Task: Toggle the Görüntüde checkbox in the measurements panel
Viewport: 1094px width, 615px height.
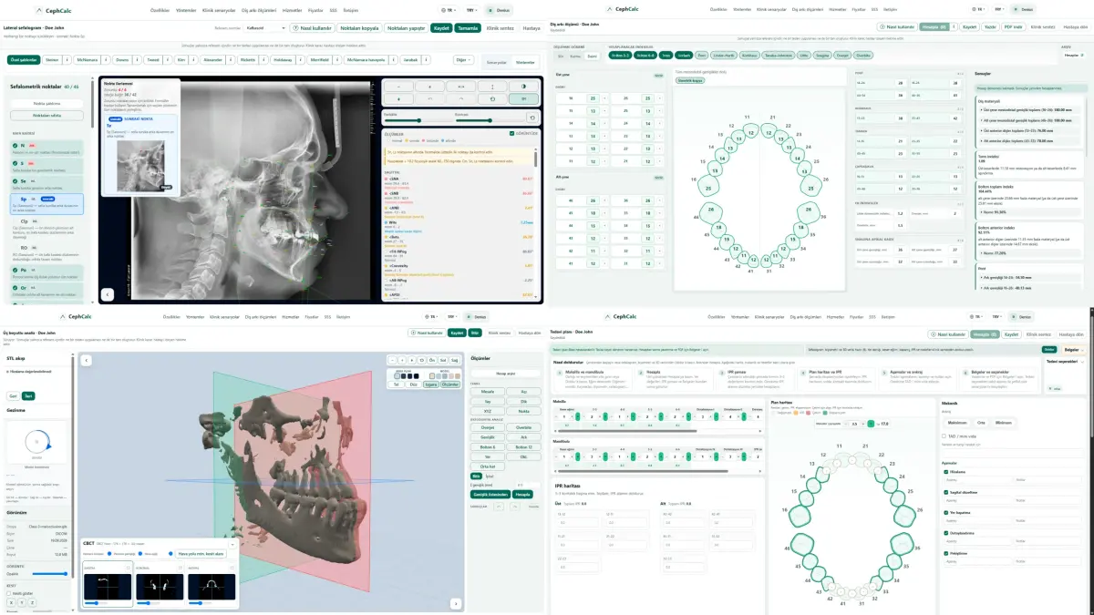Action: (511, 133)
